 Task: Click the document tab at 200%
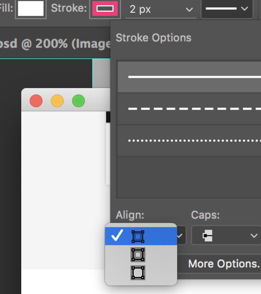click(55, 44)
